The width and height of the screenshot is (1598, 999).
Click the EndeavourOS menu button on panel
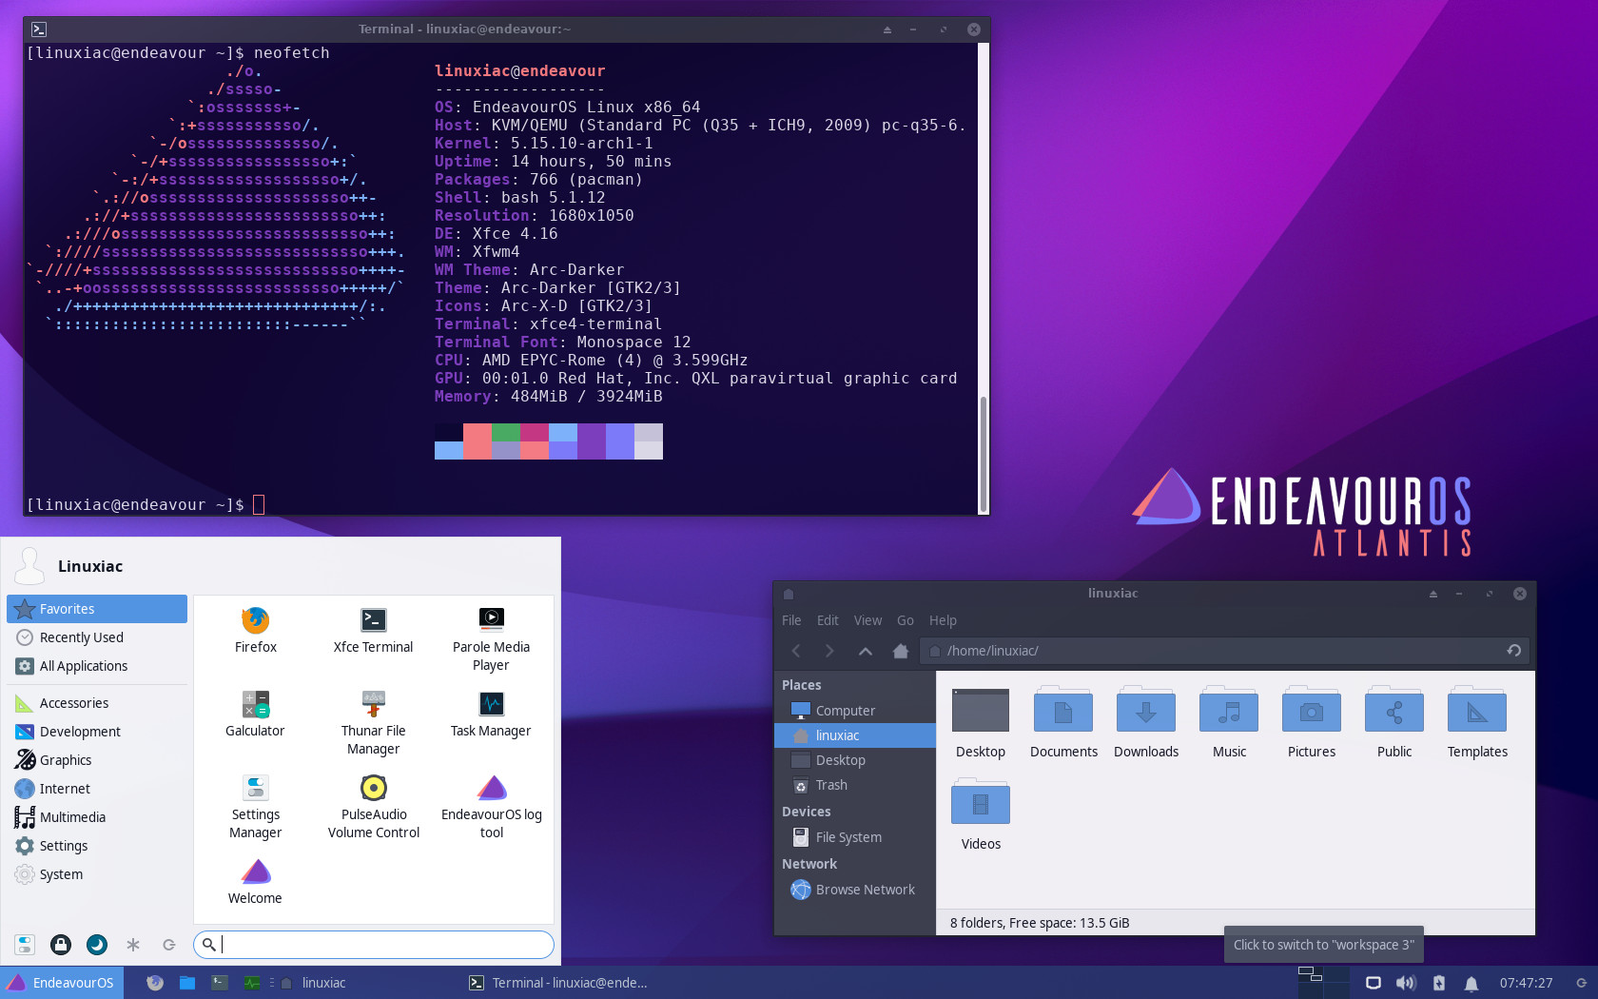click(x=61, y=983)
